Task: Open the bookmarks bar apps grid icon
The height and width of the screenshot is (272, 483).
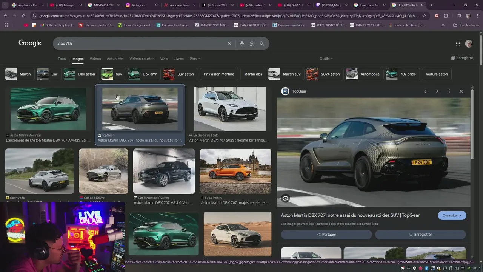Action: pos(6,25)
